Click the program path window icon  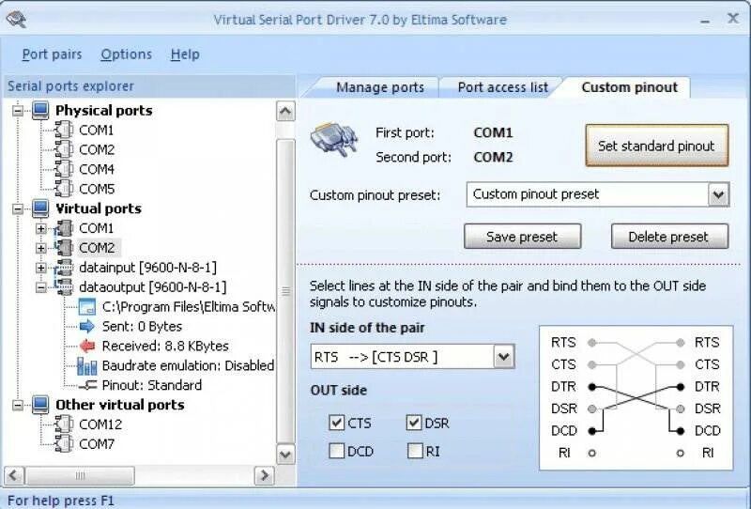(x=87, y=307)
